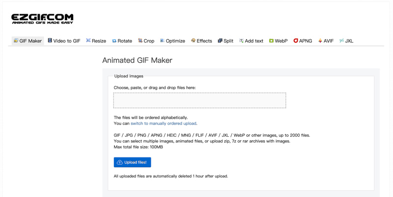Click the Optimize tool icon

coord(162,41)
